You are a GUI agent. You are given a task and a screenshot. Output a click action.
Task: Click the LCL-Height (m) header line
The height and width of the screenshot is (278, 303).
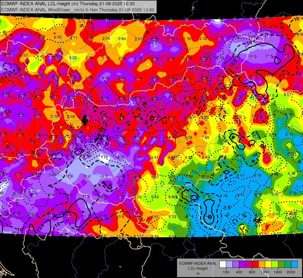point(68,4)
